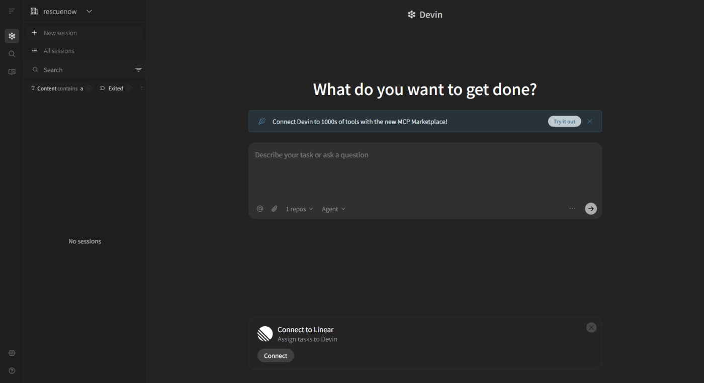Screen dimensions: 704x383
Task: Click the Linear logo icon
Action: (265, 334)
